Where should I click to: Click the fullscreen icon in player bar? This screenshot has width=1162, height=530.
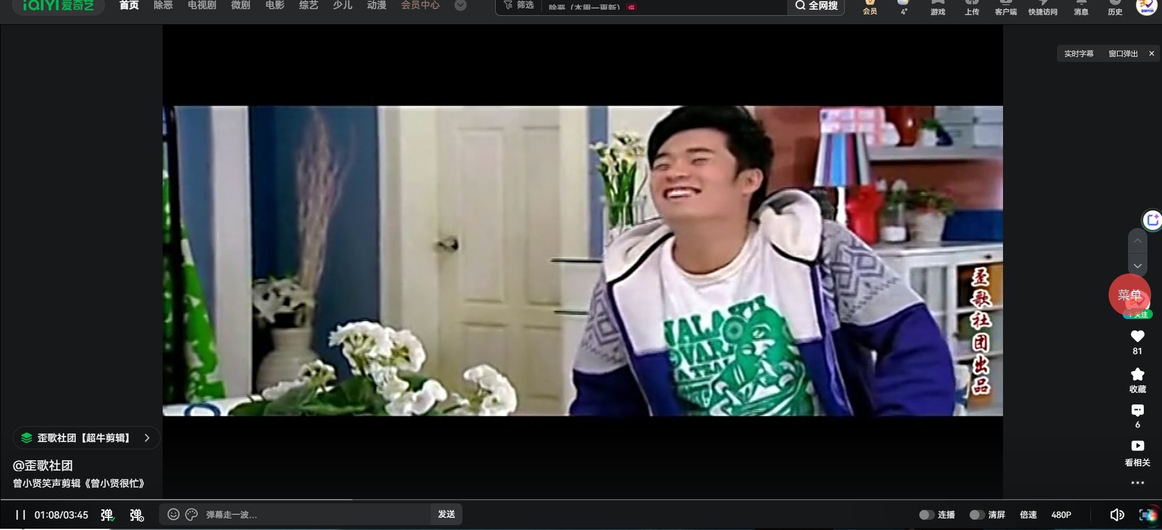click(1147, 515)
